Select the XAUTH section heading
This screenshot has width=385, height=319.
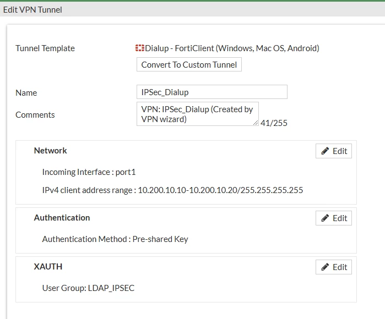tap(48, 267)
